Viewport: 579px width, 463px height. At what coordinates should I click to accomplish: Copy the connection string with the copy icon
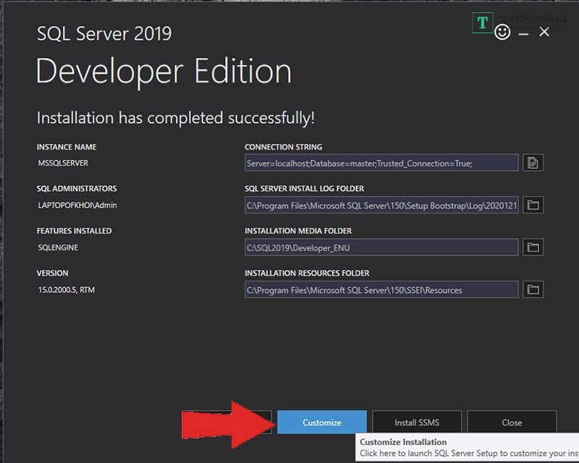pyautogui.click(x=533, y=163)
